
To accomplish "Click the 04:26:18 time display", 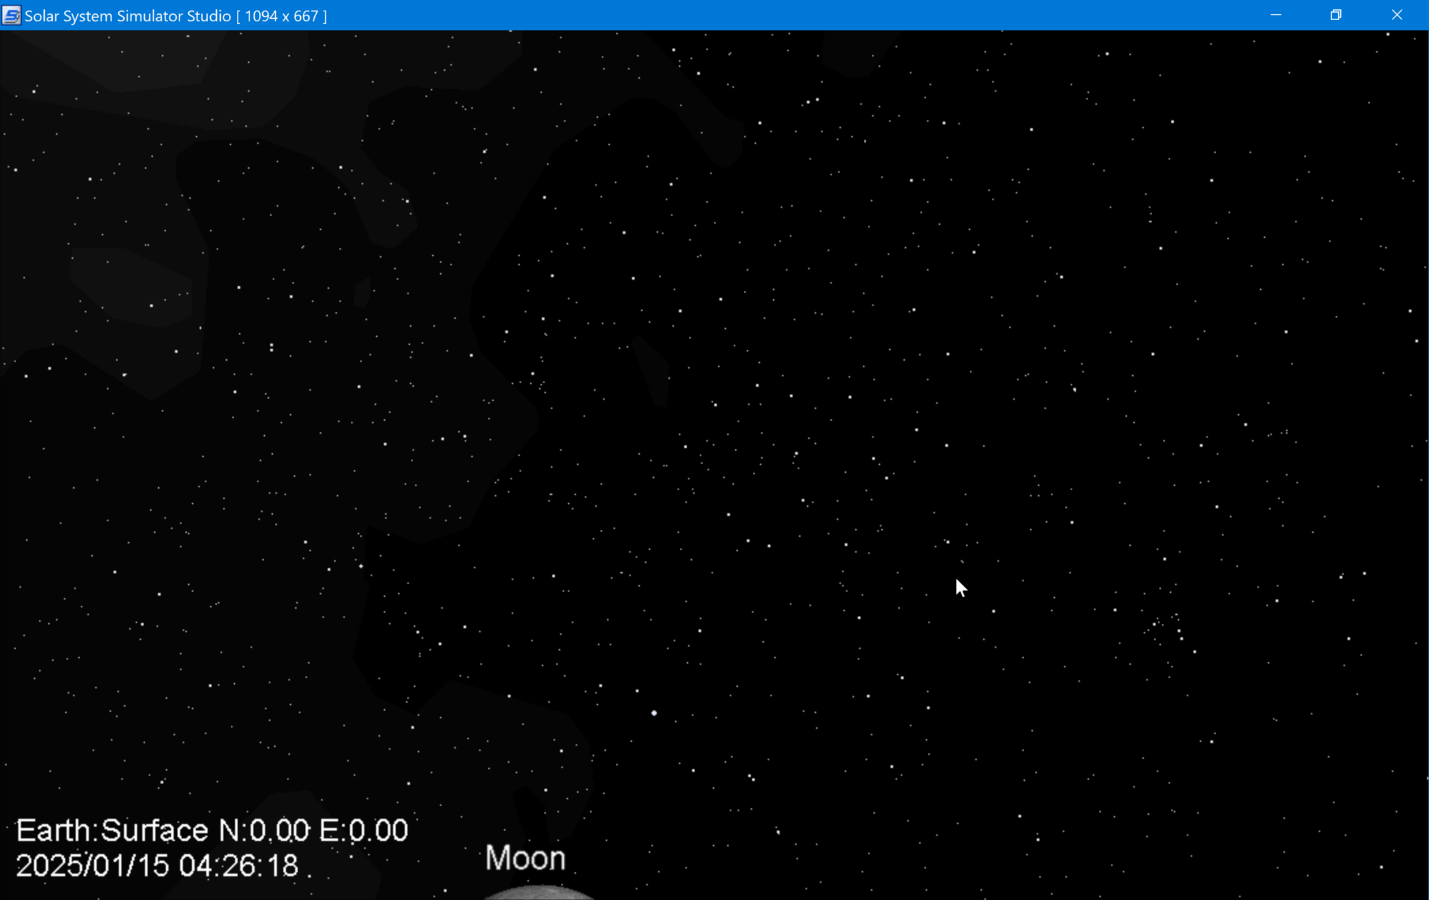I will click(238, 866).
